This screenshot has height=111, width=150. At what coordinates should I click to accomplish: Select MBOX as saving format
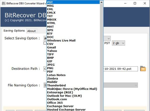coord(73,20)
